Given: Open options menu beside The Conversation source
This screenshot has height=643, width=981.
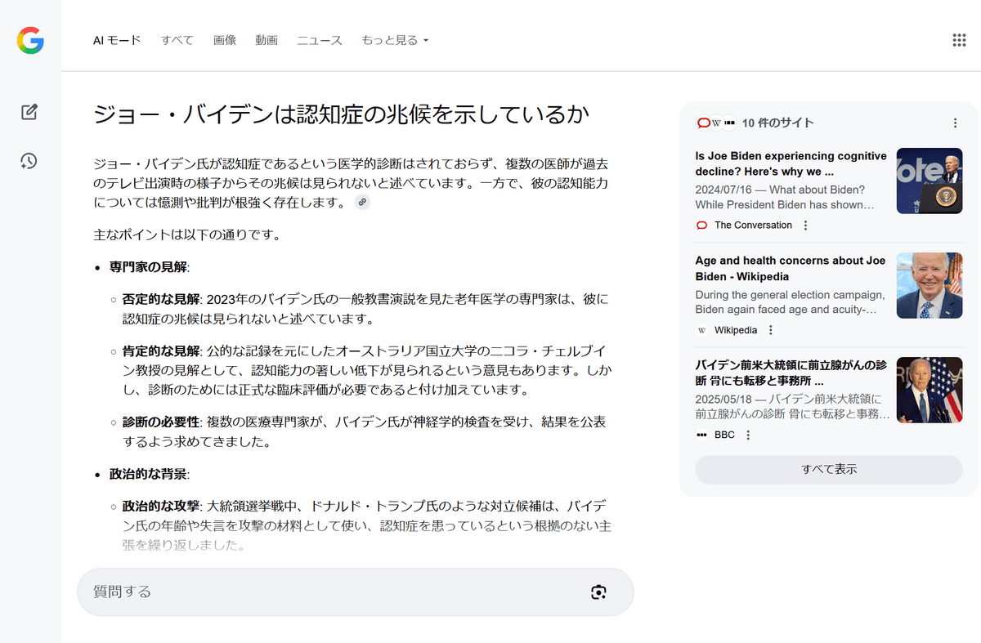Looking at the screenshot, I should coord(805,225).
